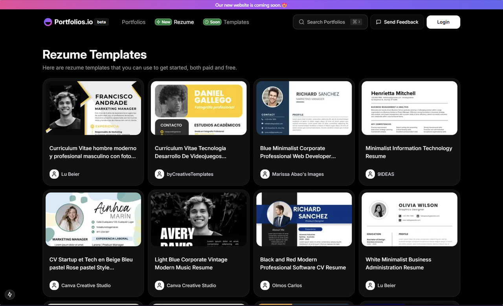
Task: Click Marissa Abao's avatar icon
Action: 264,174
